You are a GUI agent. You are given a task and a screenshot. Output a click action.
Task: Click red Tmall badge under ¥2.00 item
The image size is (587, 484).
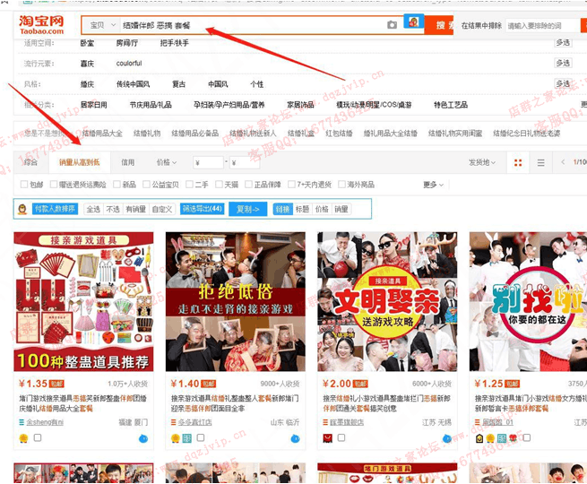tap(328, 438)
